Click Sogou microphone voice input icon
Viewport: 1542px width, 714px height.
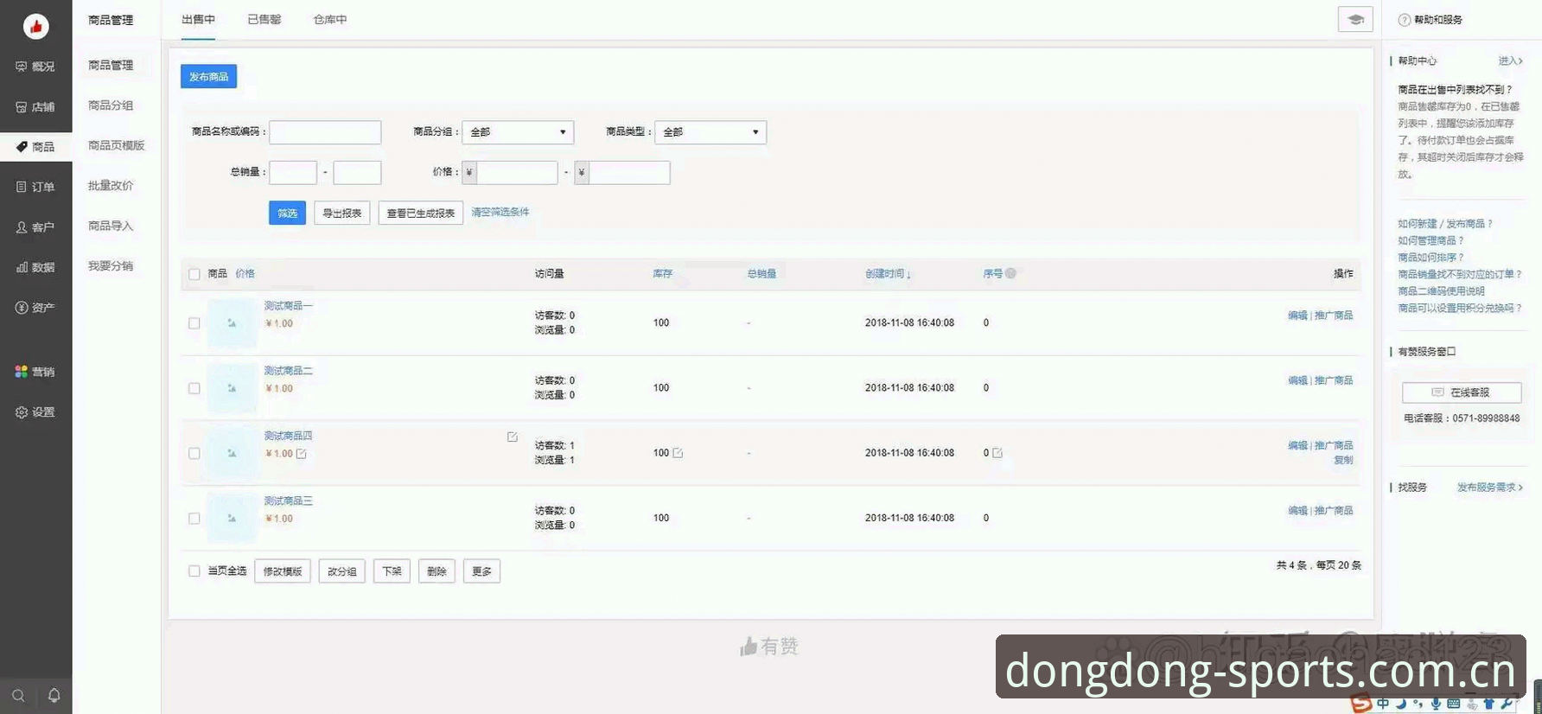point(1436,704)
